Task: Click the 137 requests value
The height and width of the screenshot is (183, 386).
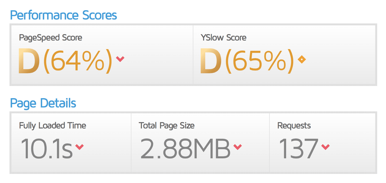Action: click(298, 149)
